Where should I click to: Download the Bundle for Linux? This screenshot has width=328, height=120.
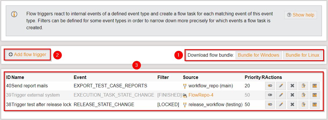point(303,55)
